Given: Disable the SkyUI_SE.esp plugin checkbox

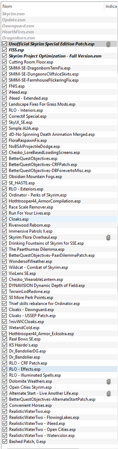Looking at the screenshot, I should click(4, 122).
